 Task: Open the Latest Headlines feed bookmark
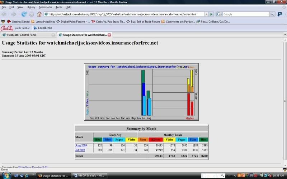[43, 21]
